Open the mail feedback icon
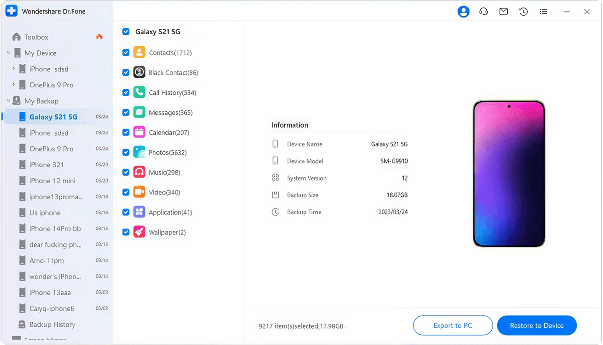 pyautogui.click(x=503, y=11)
